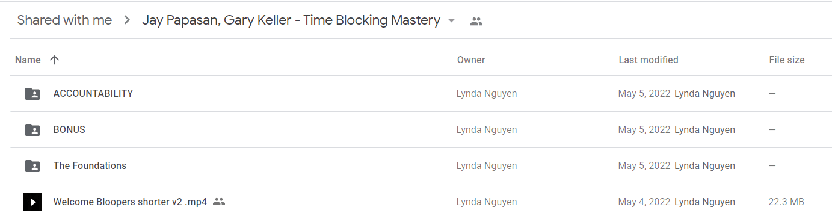Select the ACCOUNTABILITY folder name

pos(93,94)
